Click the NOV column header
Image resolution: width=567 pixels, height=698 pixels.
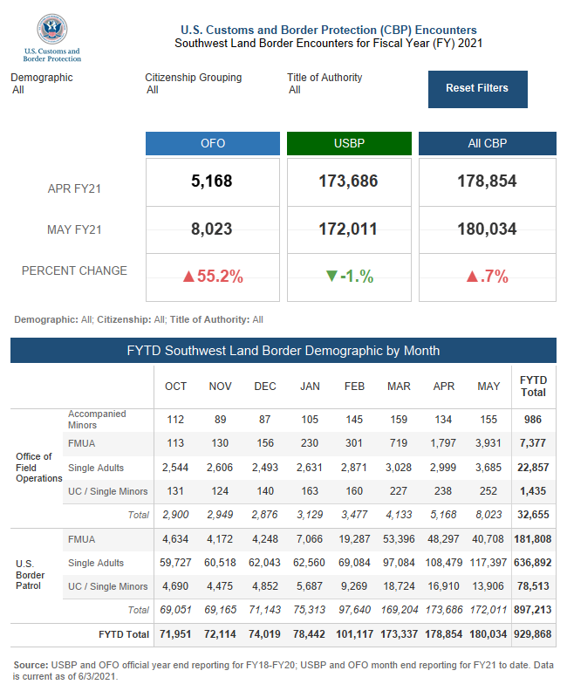click(x=221, y=387)
